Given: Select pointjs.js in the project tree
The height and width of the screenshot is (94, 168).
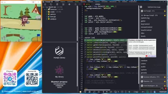Looking at the screenshot, I should pos(53,19).
